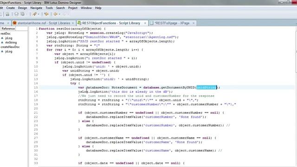This screenshot has width=297, height=167.
Task: Open the Search menu
Action: click(x=60, y=8)
